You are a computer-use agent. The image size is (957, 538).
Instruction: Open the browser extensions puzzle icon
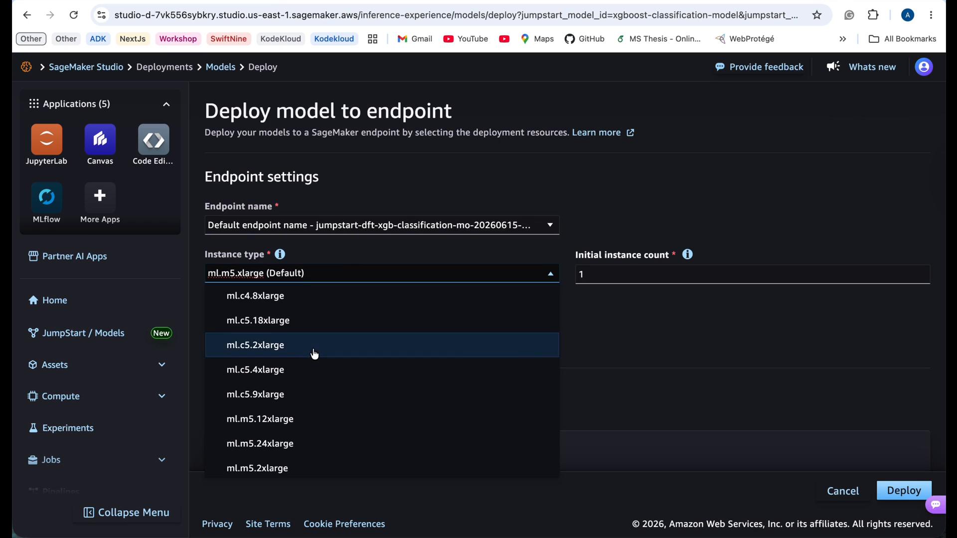coord(873,15)
